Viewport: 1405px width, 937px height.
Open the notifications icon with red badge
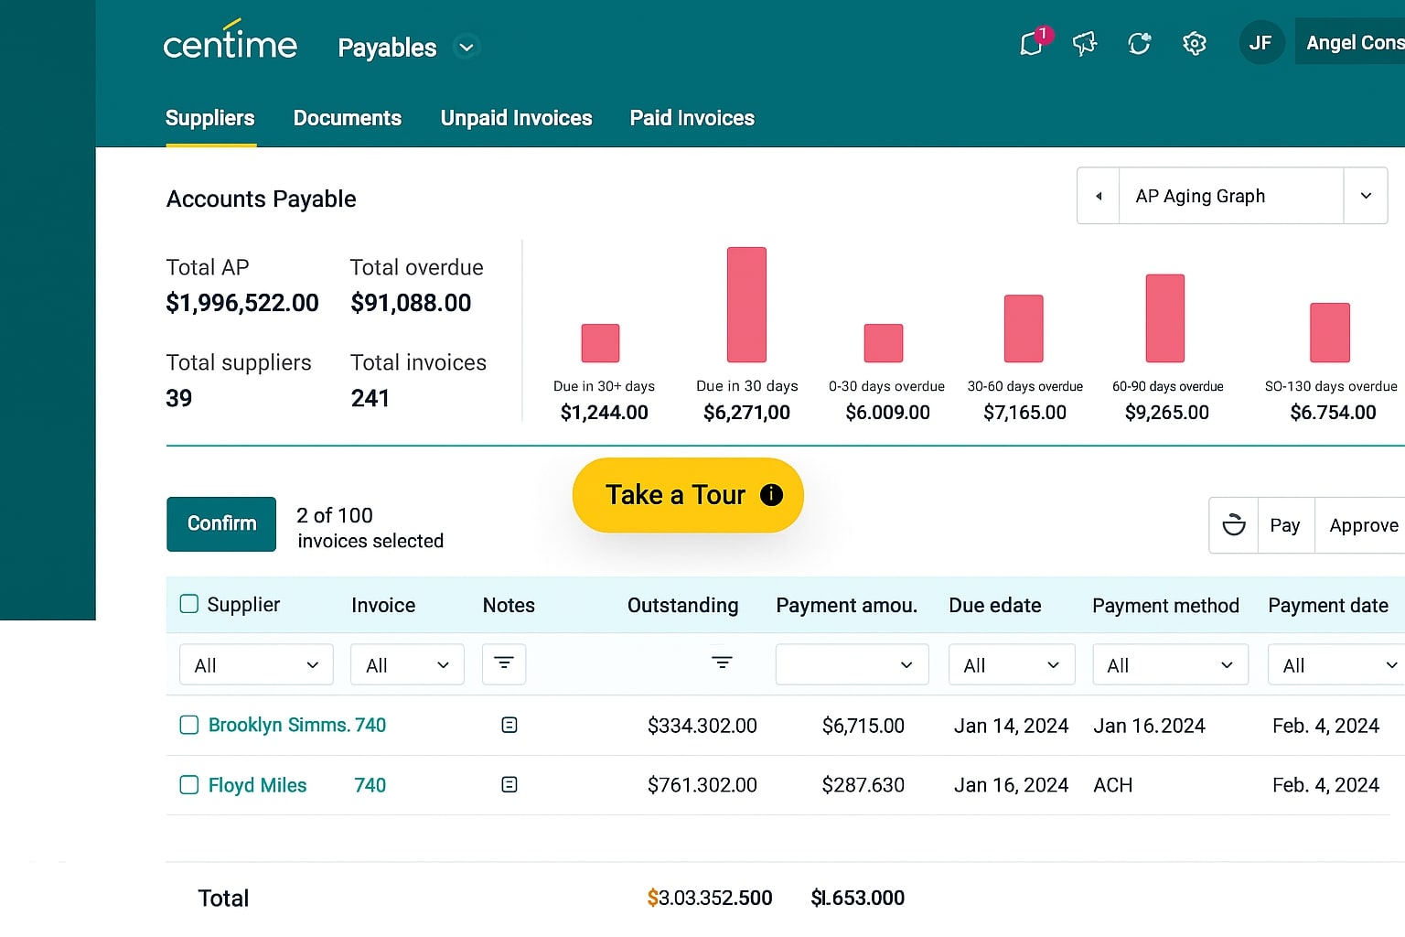(1033, 43)
